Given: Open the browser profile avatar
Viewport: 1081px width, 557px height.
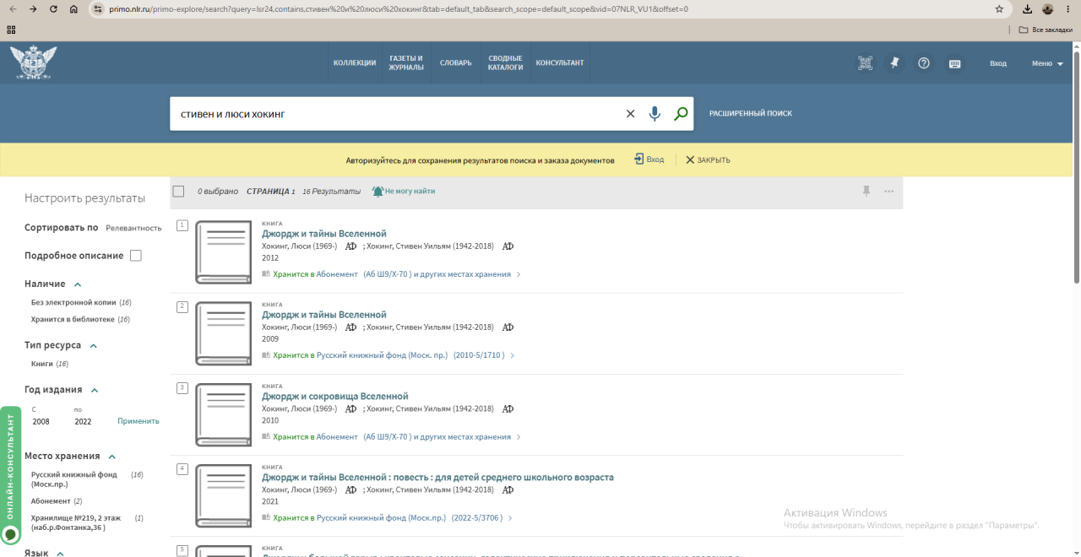Looking at the screenshot, I should pyautogui.click(x=1048, y=9).
